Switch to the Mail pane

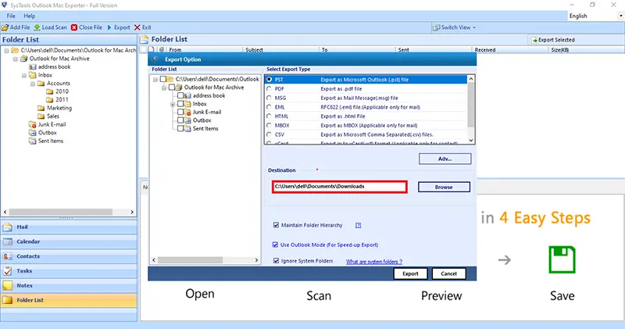tap(69, 227)
